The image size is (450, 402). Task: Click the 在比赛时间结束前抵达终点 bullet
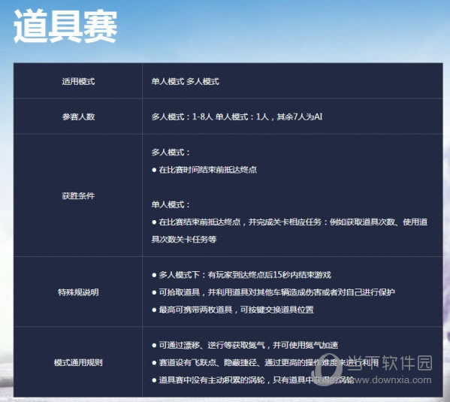coord(204,170)
